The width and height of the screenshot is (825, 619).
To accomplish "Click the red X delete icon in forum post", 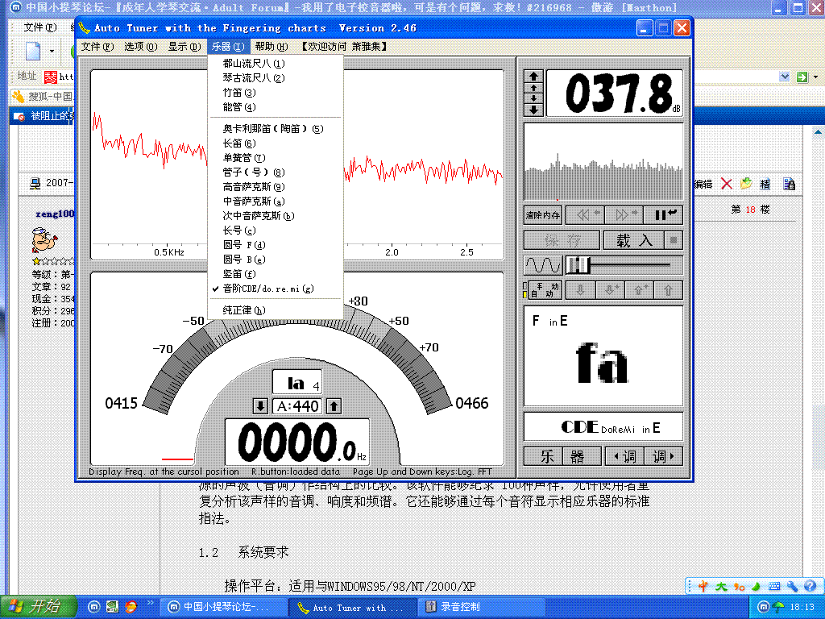I will [x=727, y=184].
